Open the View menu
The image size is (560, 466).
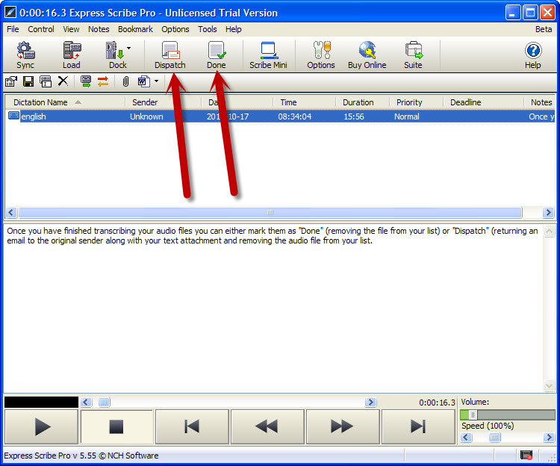[71, 29]
